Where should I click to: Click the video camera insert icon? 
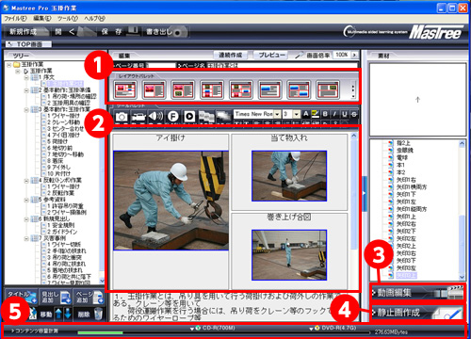click(138, 117)
